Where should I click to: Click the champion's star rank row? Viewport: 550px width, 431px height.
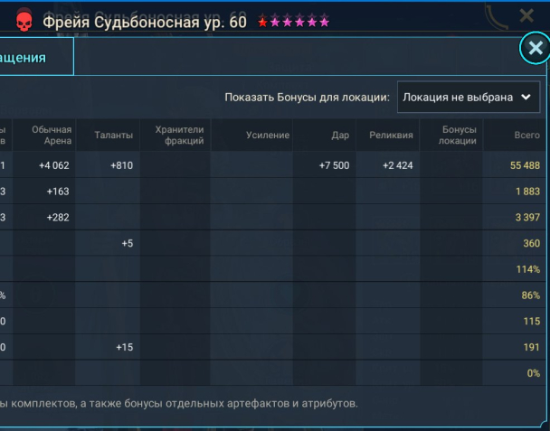(294, 22)
